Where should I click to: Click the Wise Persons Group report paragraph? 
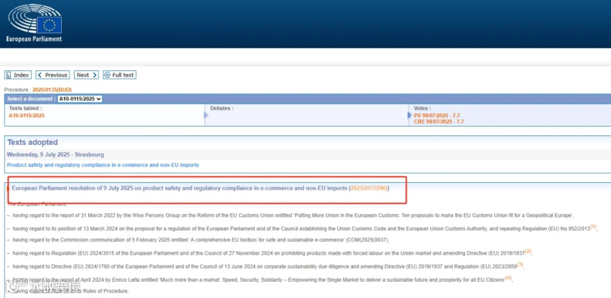pyautogui.click(x=291, y=215)
